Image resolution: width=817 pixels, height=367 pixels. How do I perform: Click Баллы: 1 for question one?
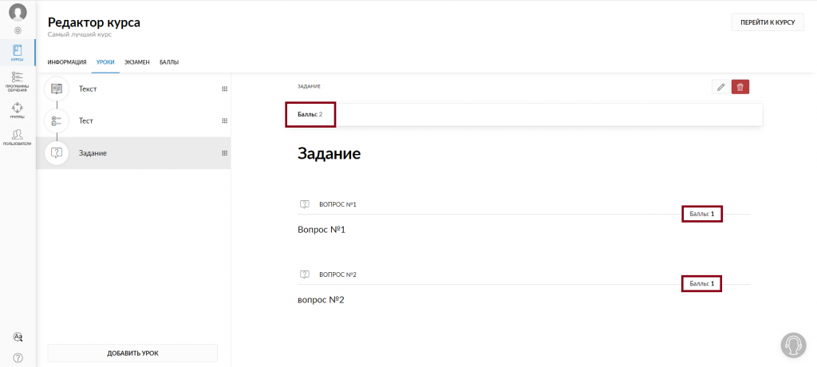pos(702,214)
